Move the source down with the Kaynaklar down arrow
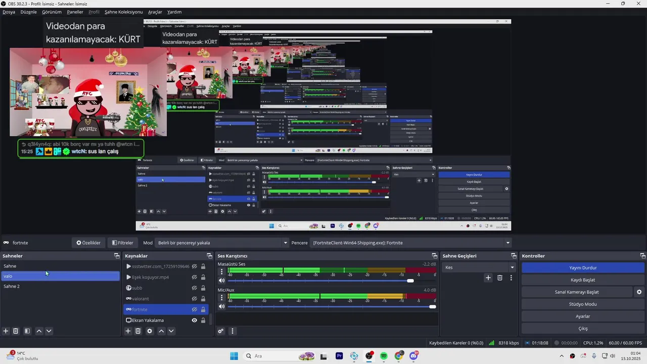 171,331
